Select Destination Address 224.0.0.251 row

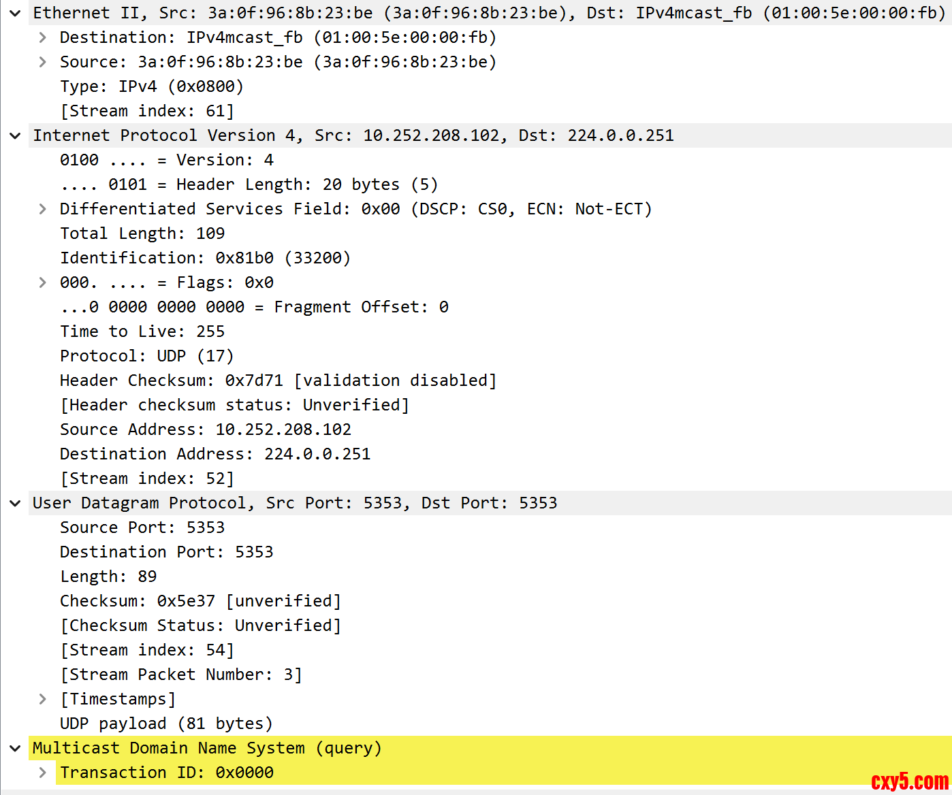(215, 454)
